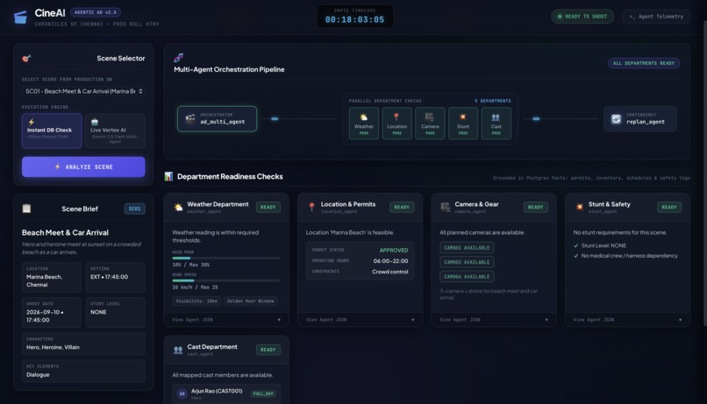Click the Agentic AD v2.5 version badge

click(x=95, y=12)
